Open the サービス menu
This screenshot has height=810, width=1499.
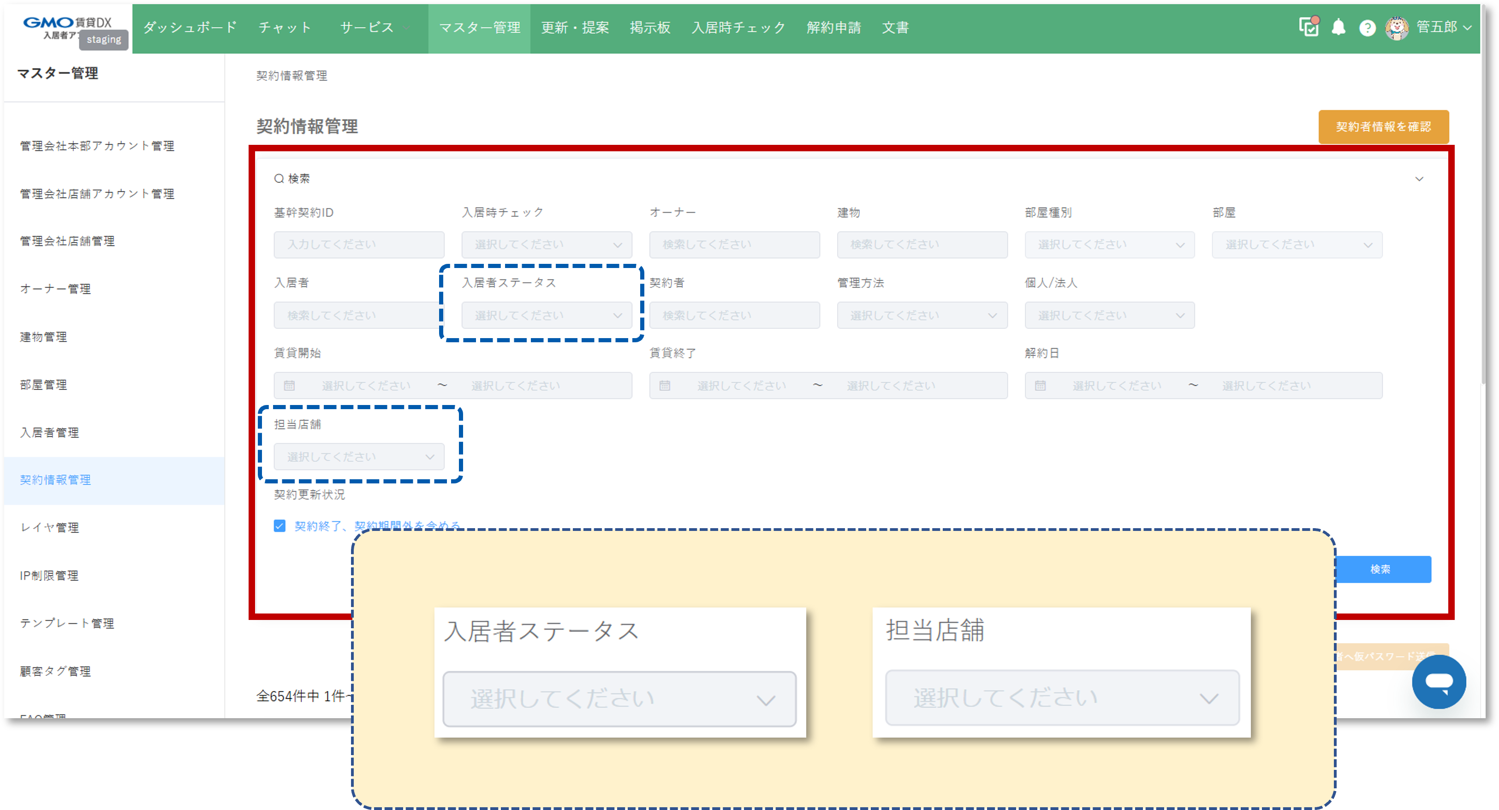click(369, 27)
